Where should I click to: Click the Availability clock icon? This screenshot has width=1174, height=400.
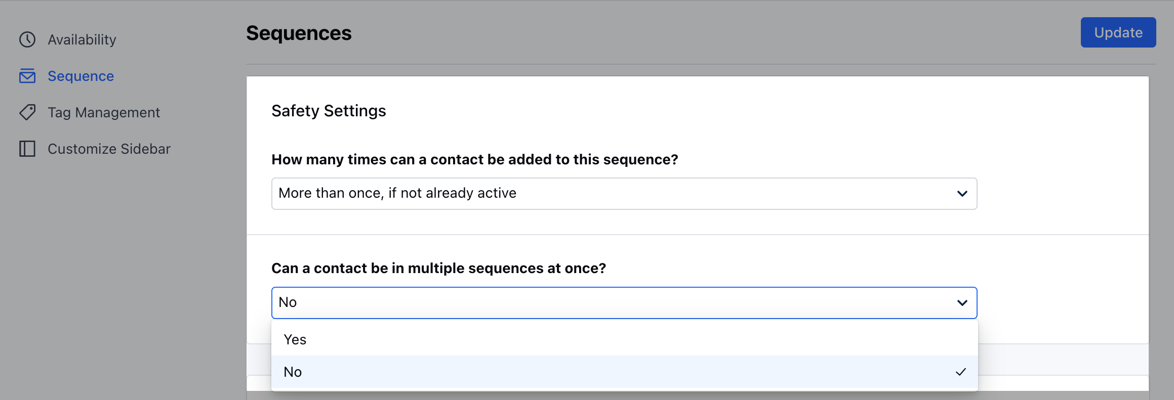[x=27, y=39]
